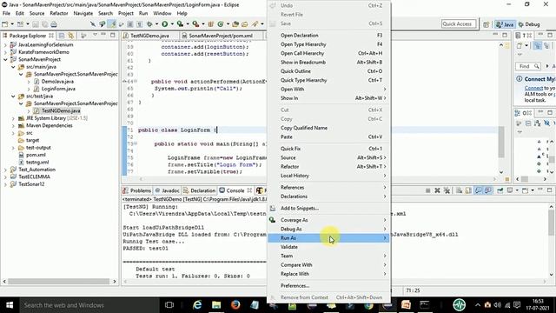Click the Run green play toolbar icon
This screenshot has height=313, width=556.
(164, 24)
